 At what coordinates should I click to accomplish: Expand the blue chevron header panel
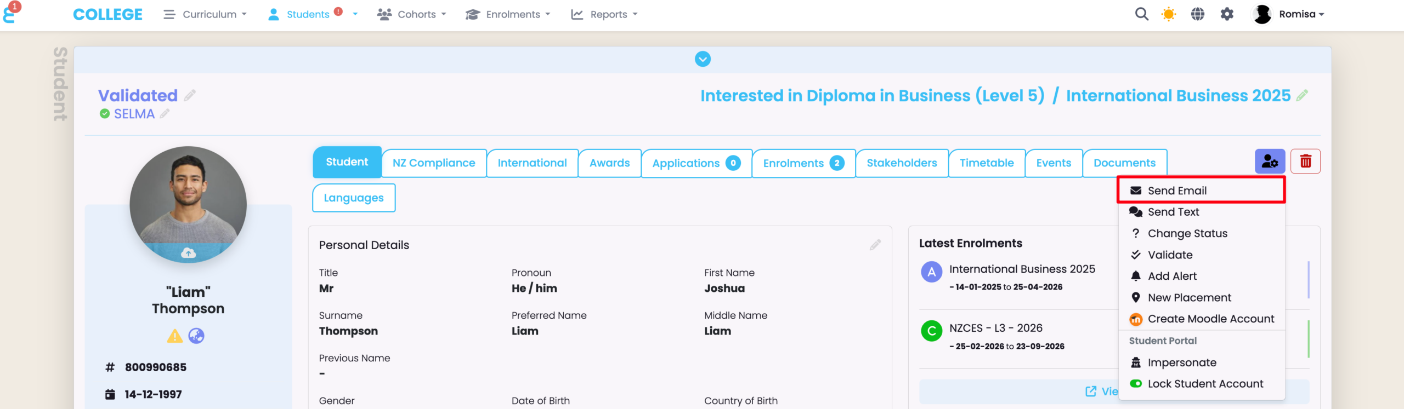[x=703, y=59]
